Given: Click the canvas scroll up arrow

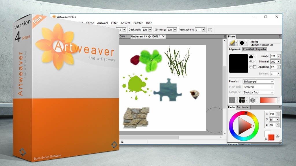Looking at the screenshot, I should (x=225, y=41).
